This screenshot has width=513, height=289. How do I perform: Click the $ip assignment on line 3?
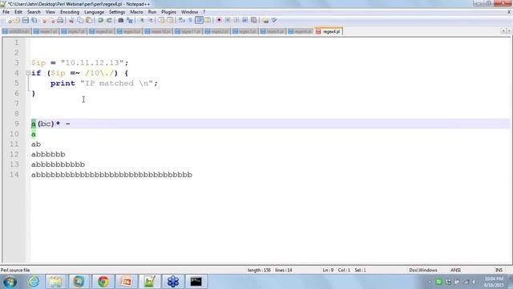(x=80, y=63)
